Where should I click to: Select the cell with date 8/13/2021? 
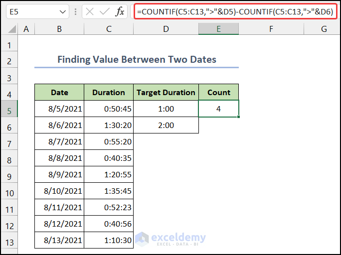point(59,240)
